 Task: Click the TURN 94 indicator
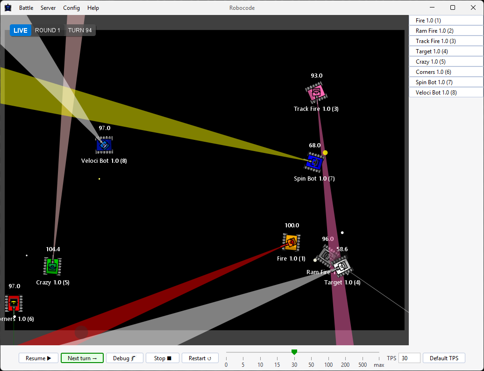(80, 30)
